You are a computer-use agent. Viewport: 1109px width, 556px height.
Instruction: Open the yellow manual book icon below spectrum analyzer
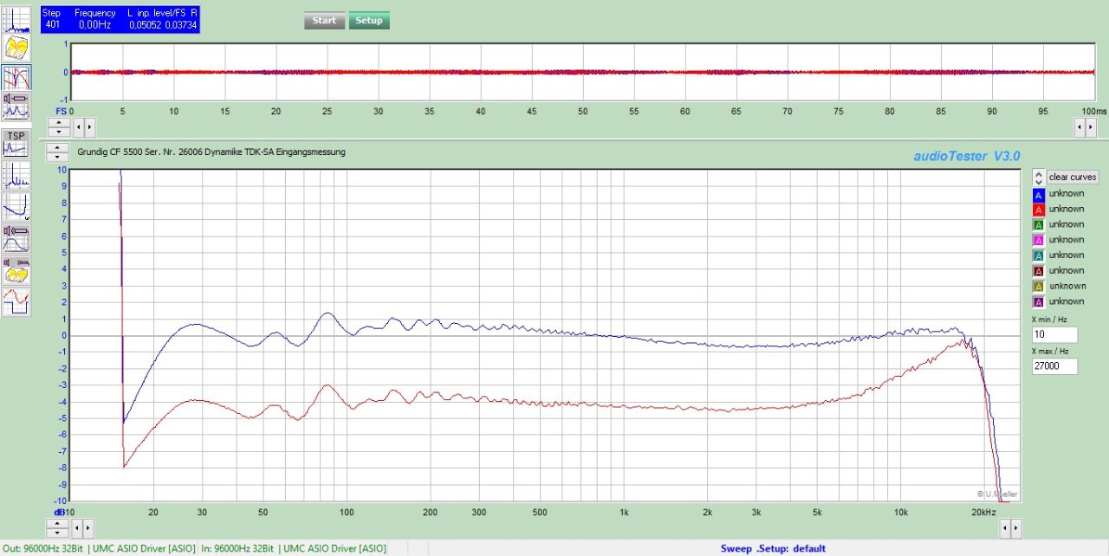16,48
